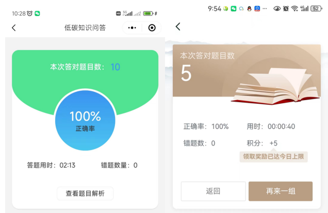Tap the eye comfort status icon
Viewport: 328px width, 213px height.
277,9
